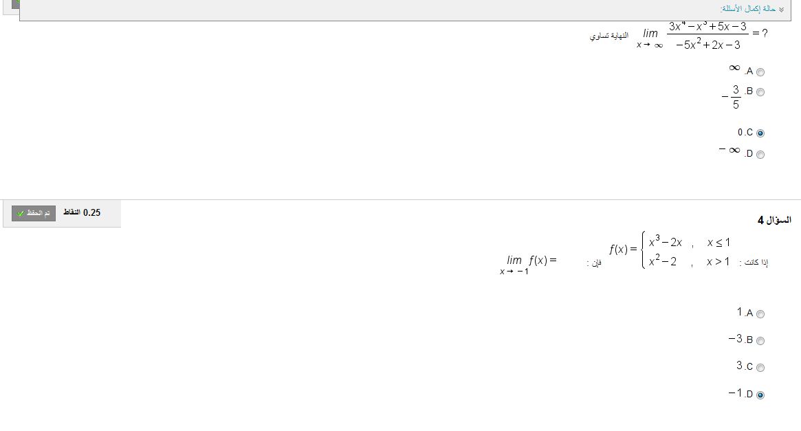The image size is (801, 431).
Task: Pick option D negative infinity radio
Action: point(760,154)
